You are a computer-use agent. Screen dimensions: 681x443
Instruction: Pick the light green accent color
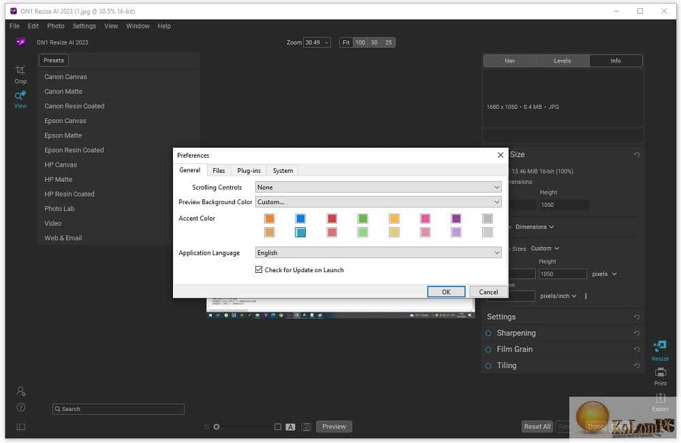(x=363, y=232)
